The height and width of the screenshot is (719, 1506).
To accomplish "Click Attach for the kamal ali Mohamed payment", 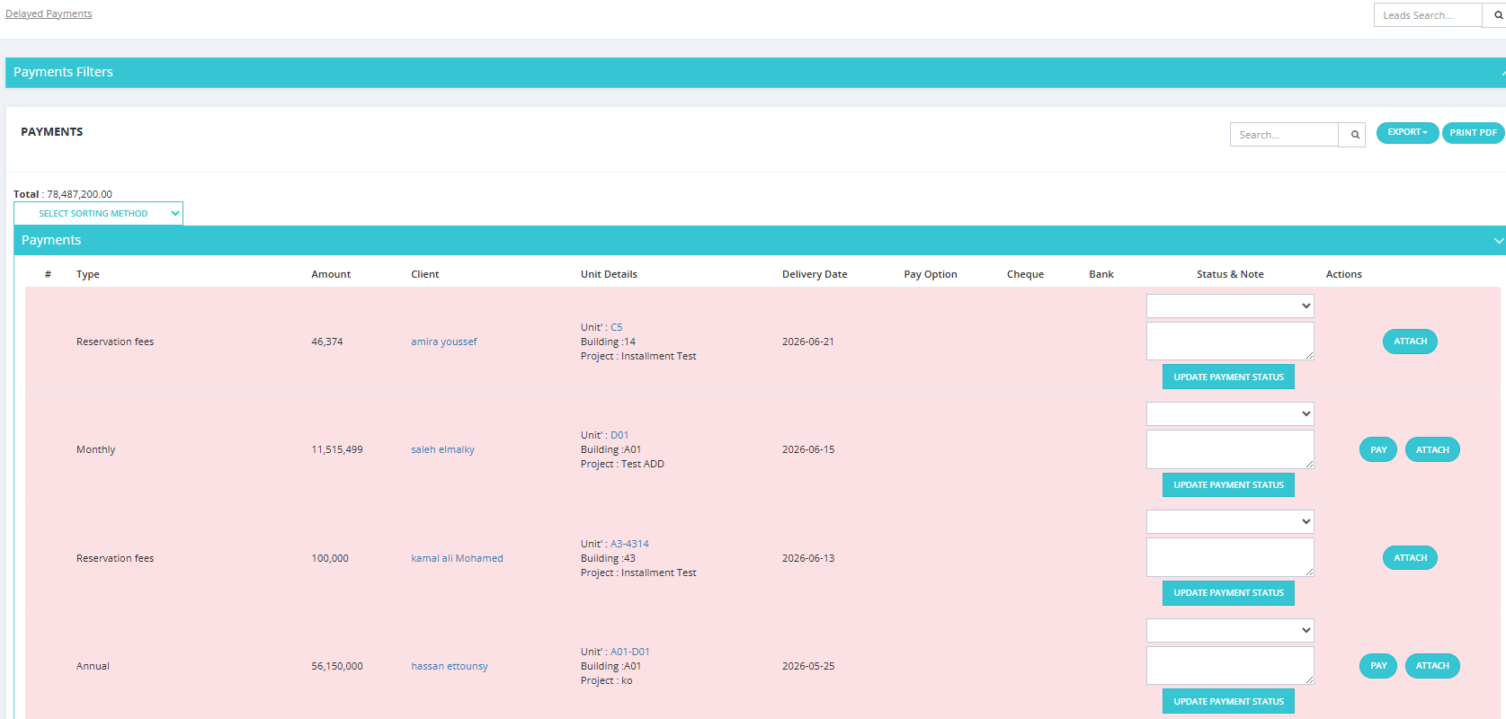I will tap(1410, 558).
